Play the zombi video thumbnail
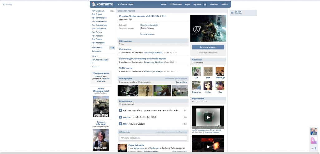Viewport: 320px width, 154px height. coord(208,117)
